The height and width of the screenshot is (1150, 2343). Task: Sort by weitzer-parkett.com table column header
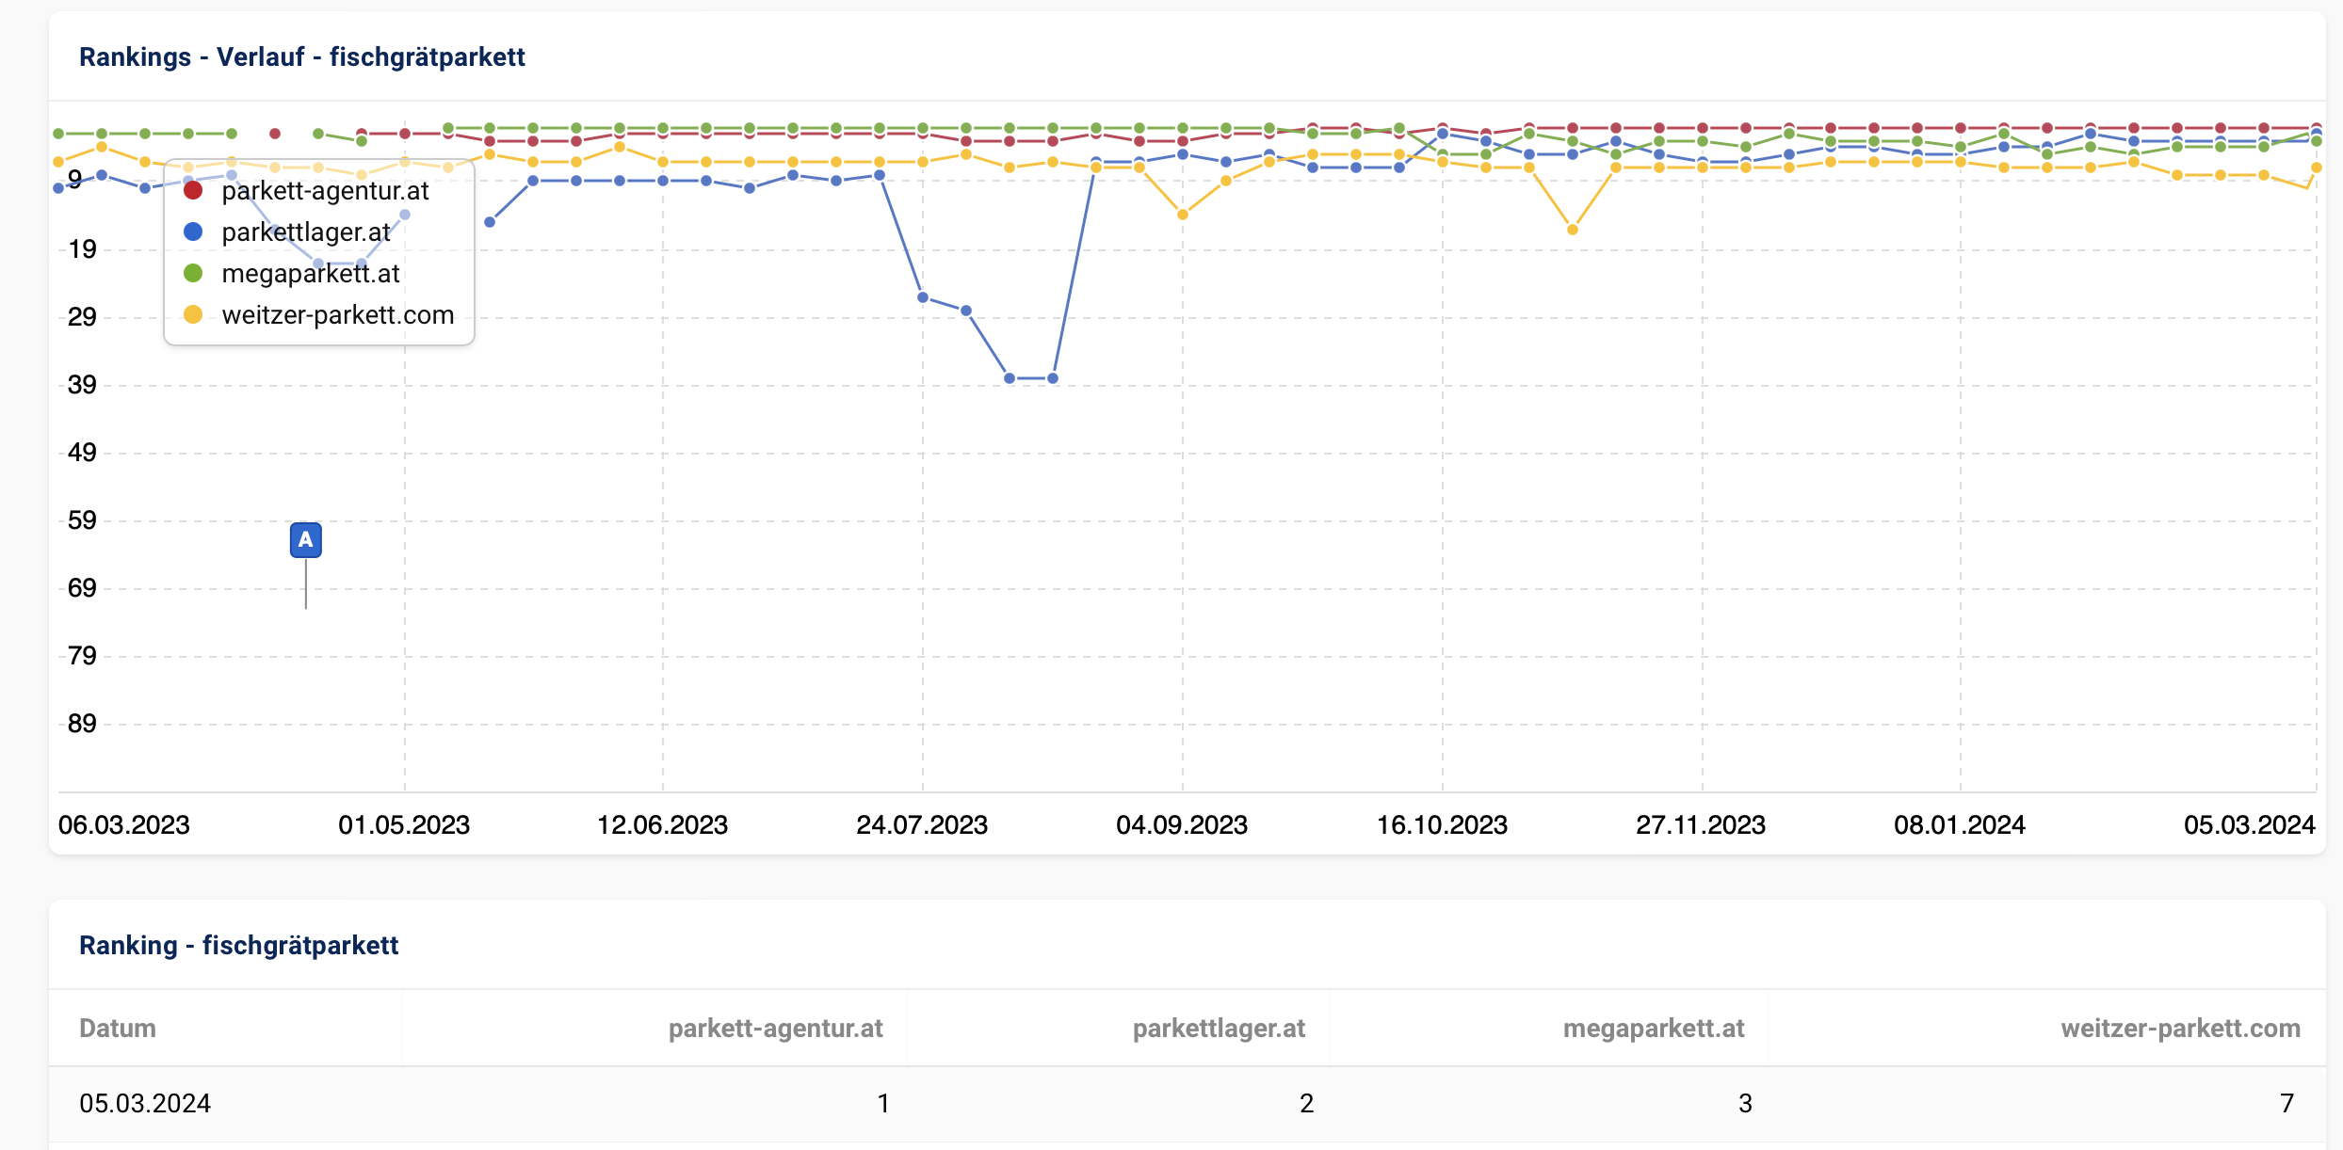tap(2180, 1028)
